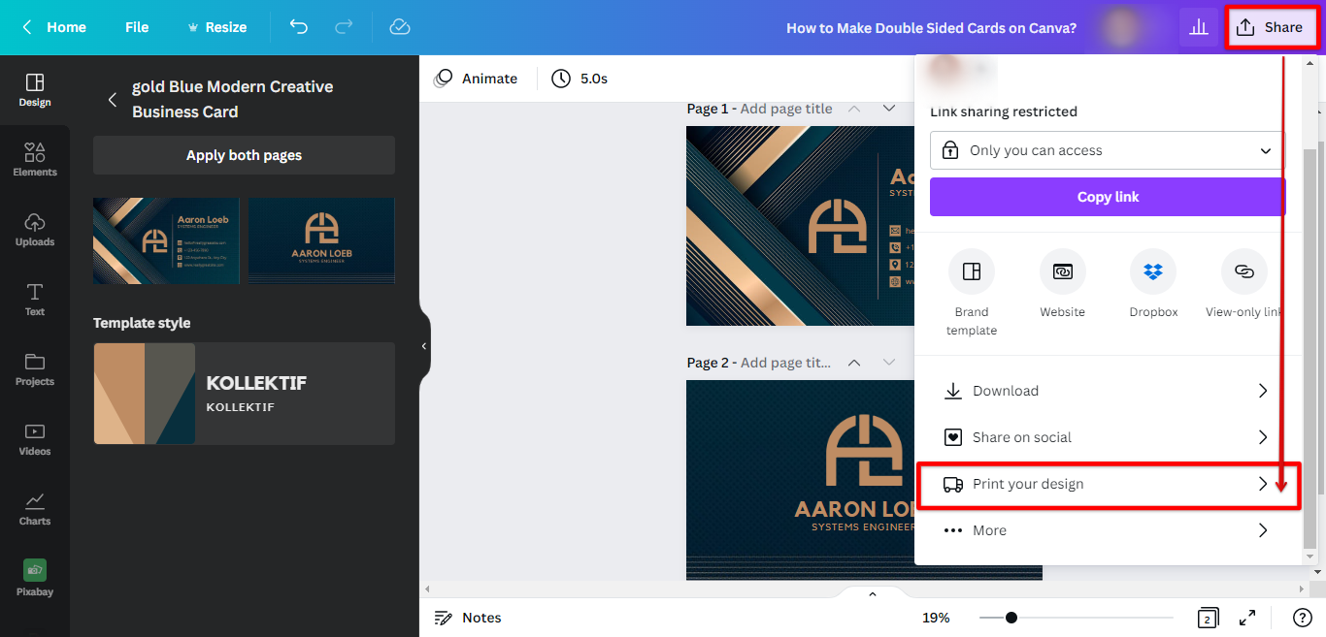The width and height of the screenshot is (1326, 637).
Task: Click the cloud save status icon
Action: click(400, 27)
